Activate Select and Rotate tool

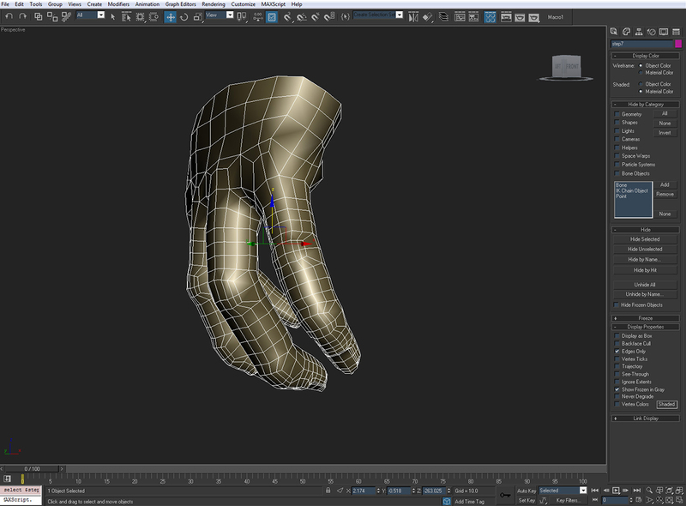(184, 16)
